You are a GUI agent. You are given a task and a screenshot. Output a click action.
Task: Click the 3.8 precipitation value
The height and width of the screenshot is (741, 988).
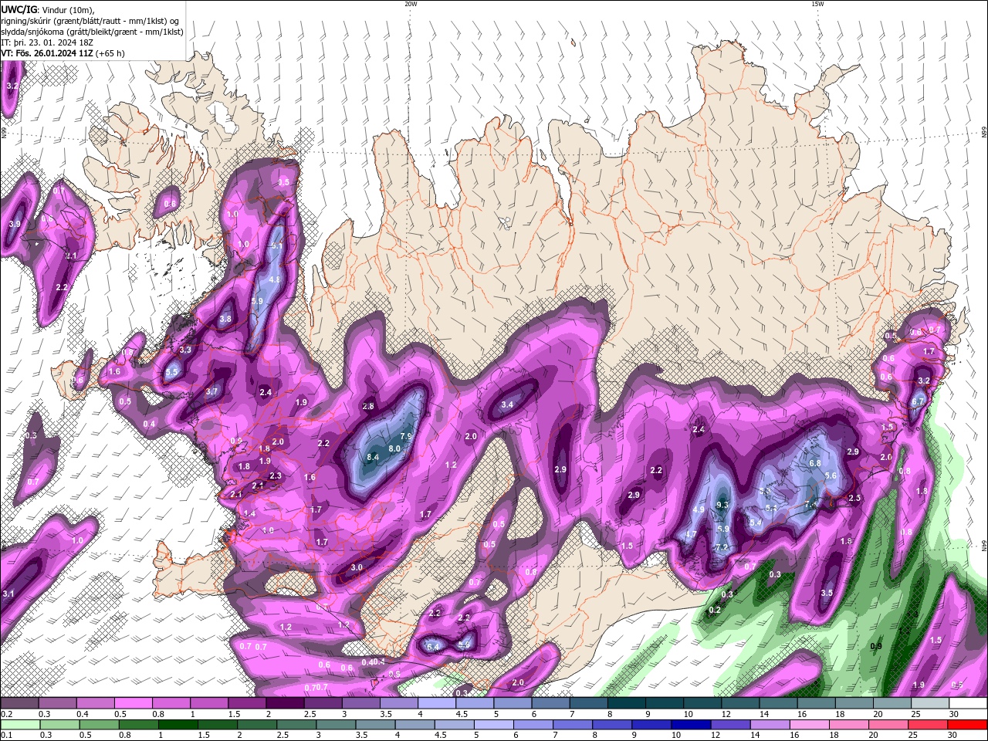click(225, 319)
